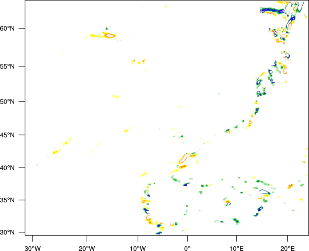Click the 45°N latitude label

7,135
